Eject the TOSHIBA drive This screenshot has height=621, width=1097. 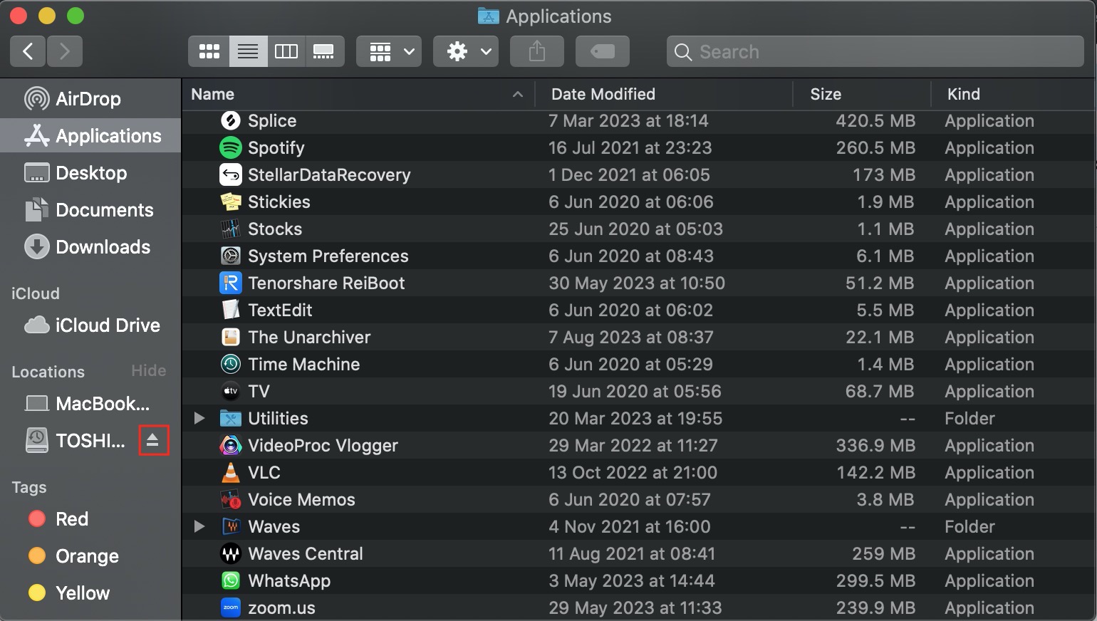point(153,440)
